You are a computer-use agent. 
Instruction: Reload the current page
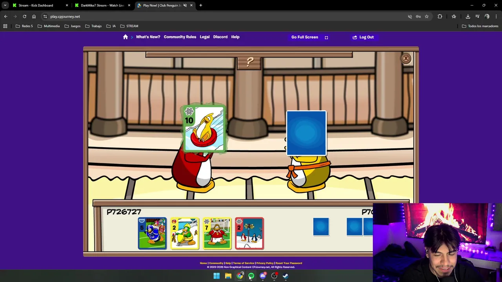tap(24, 16)
